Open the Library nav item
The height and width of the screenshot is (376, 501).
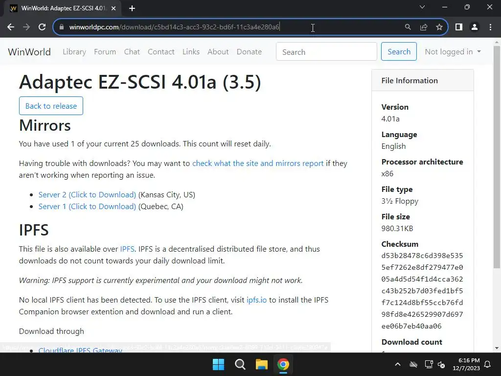pos(74,52)
